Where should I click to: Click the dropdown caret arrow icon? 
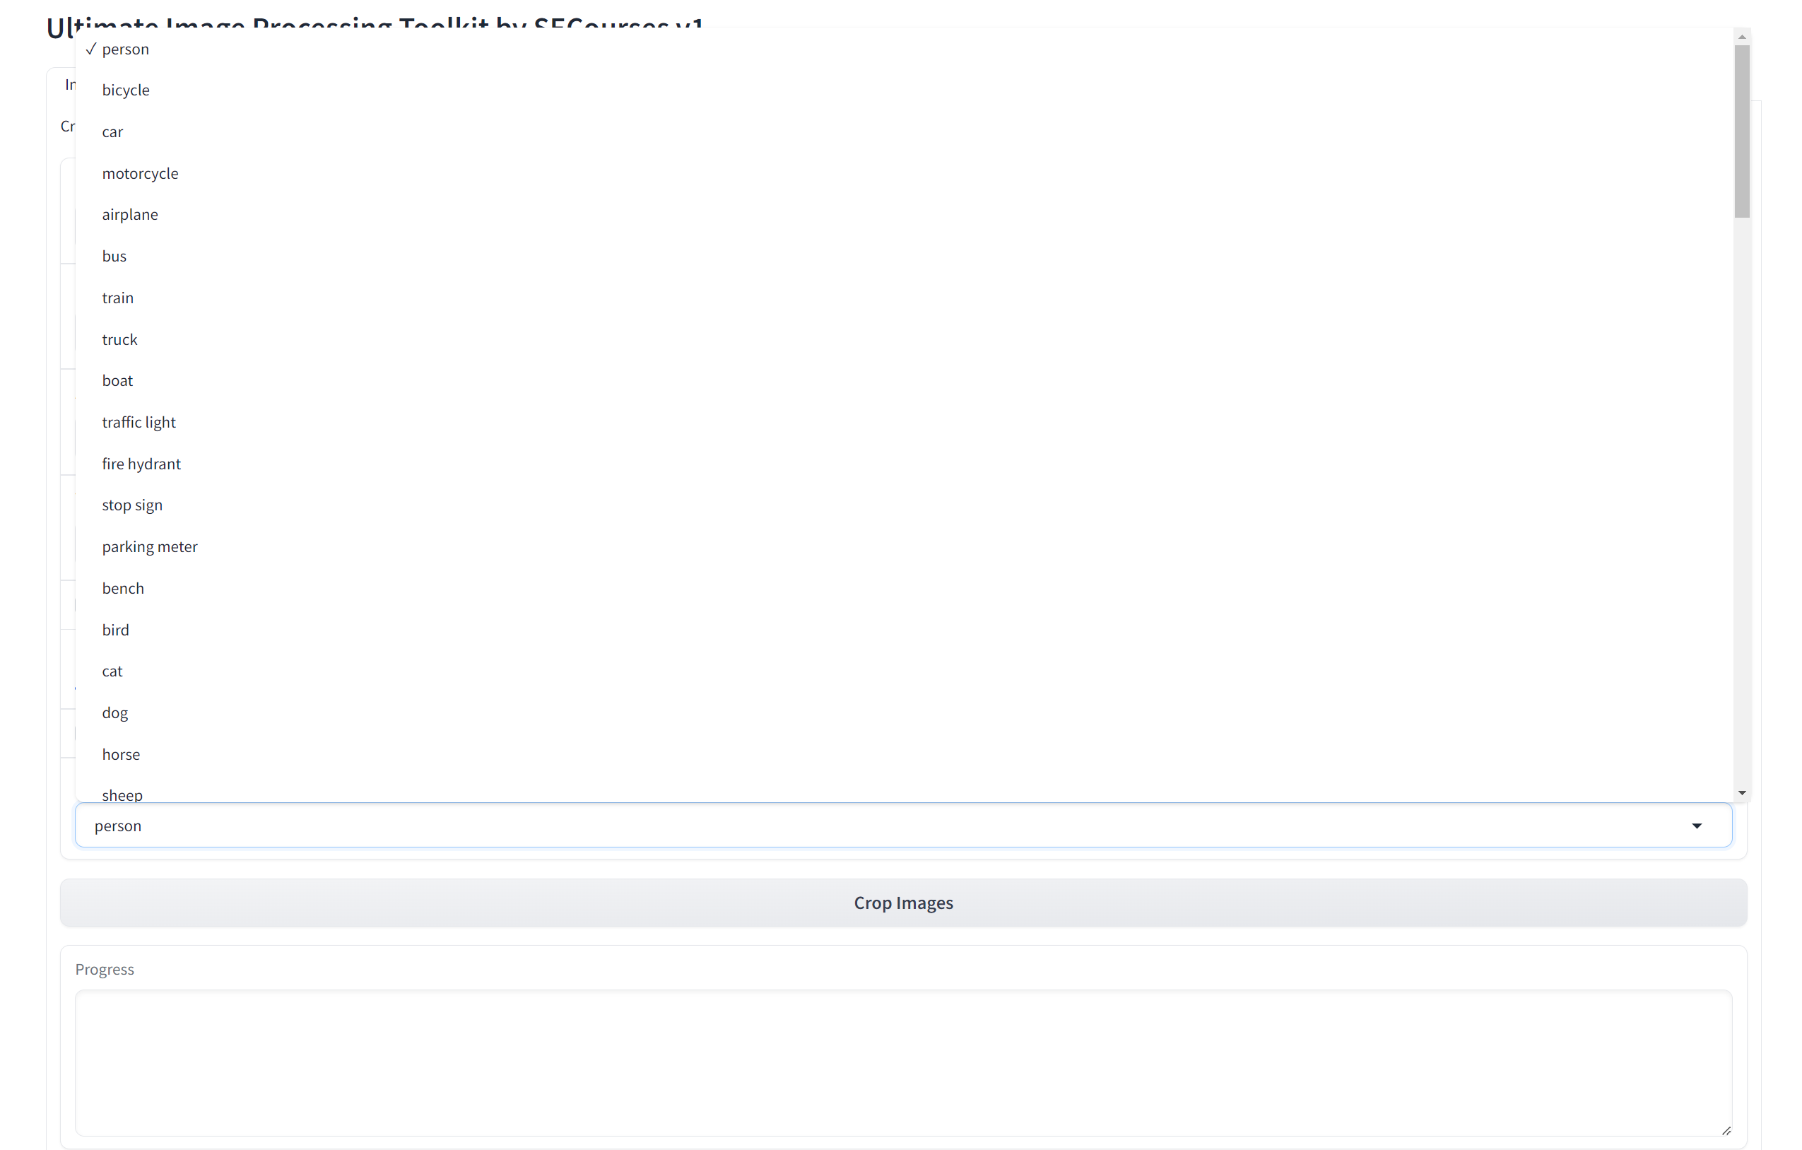click(1697, 826)
